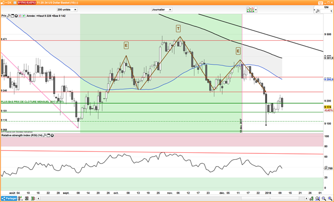This screenshot has height=202, width=334.
Task: Click the Relative strength index (RSI) (14) label
Action: click(22, 135)
